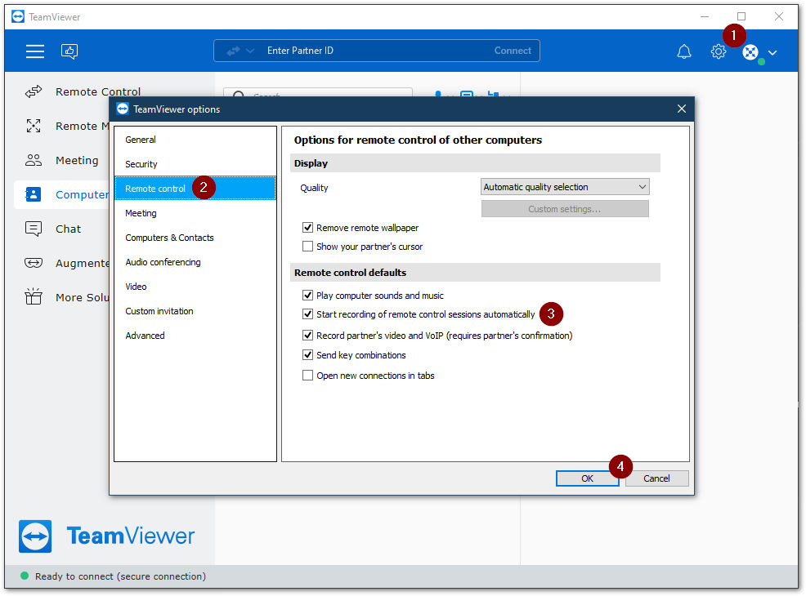Open the Quality dropdown

(x=565, y=187)
